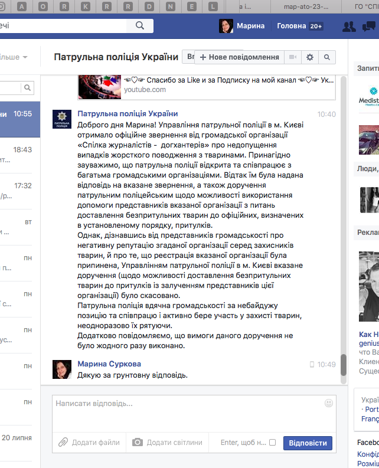Click Головна menu item
The height and width of the screenshot is (468, 379).
pos(292,26)
